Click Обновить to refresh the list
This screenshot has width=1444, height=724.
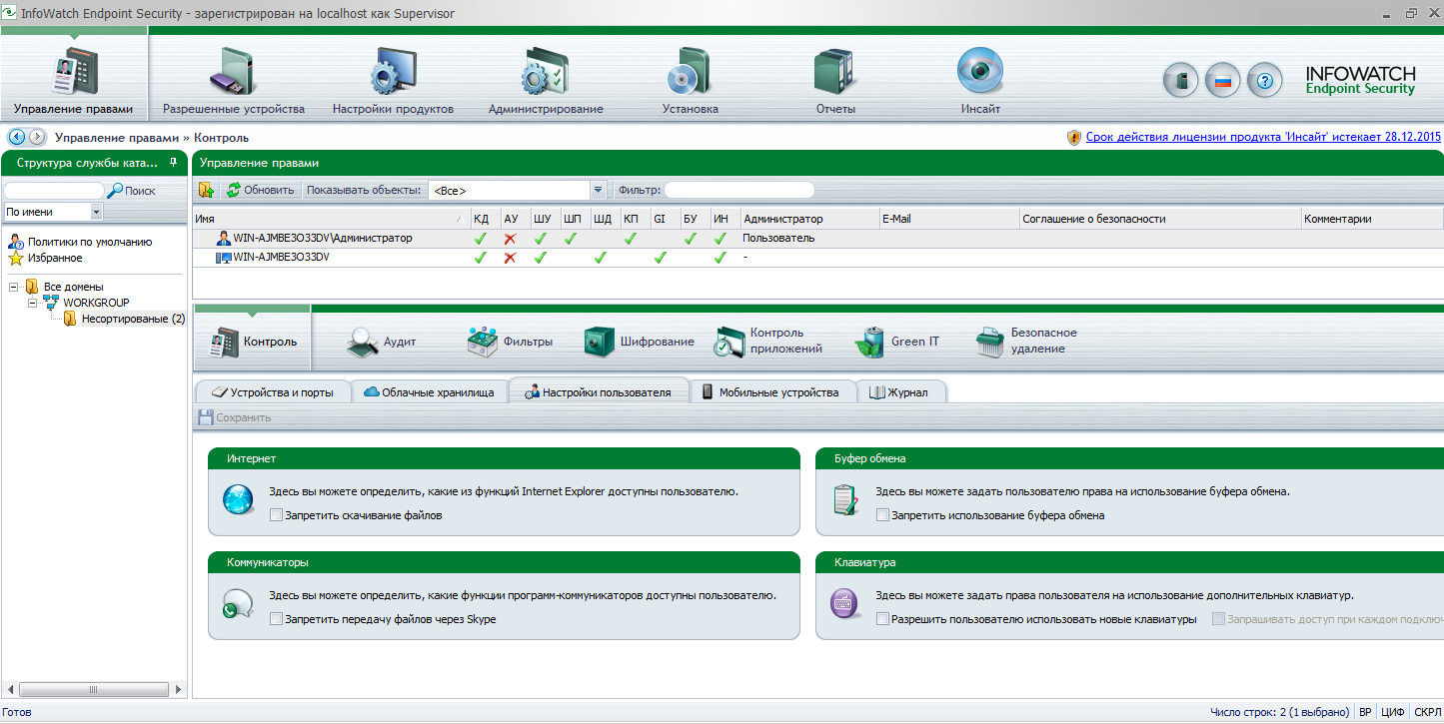click(x=261, y=190)
